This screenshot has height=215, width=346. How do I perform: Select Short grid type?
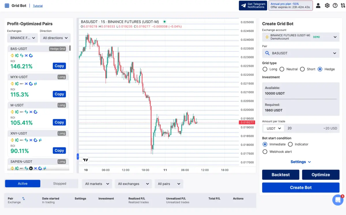tap(302, 69)
